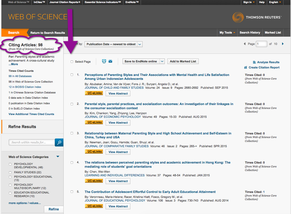Click Add to Marked List button

(183, 61)
